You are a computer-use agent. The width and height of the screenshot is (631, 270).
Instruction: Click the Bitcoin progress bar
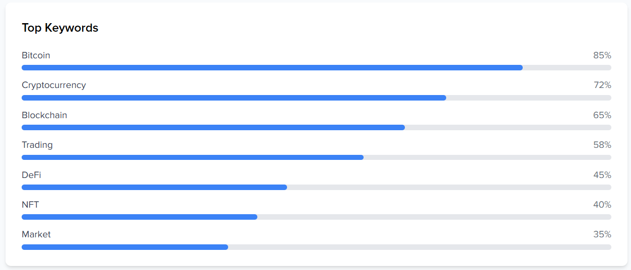point(316,67)
